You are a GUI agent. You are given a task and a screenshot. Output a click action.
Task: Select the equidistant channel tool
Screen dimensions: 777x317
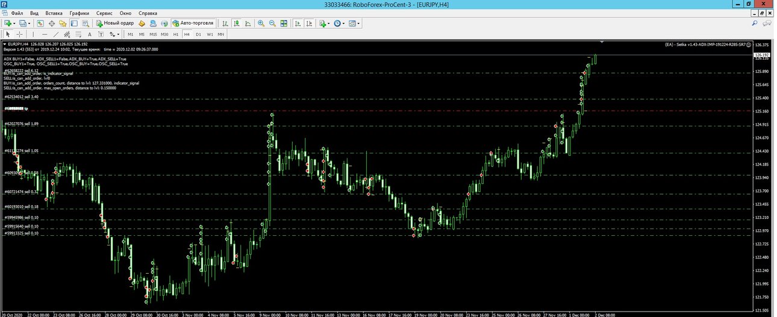[67, 34]
